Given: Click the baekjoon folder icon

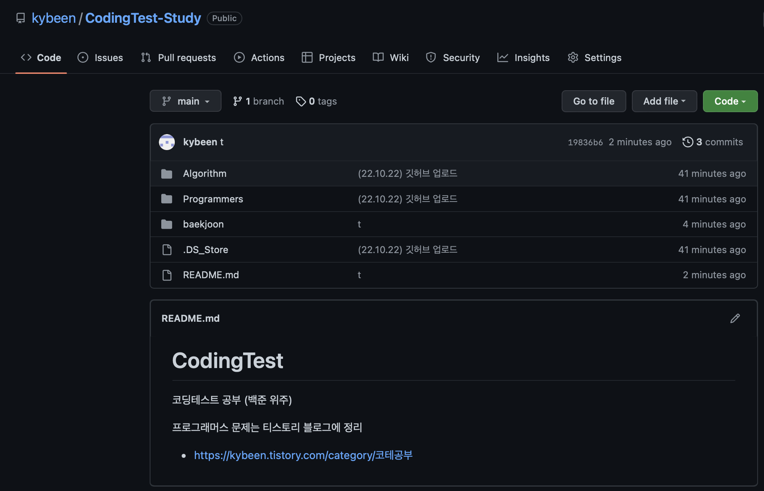Looking at the screenshot, I should (167, 224).
